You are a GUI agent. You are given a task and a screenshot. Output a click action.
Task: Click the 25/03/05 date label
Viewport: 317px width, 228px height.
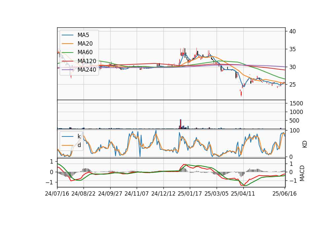click(217, 194)
